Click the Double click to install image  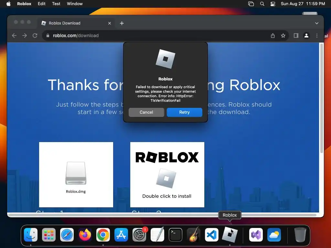click(x=167, y=175)
